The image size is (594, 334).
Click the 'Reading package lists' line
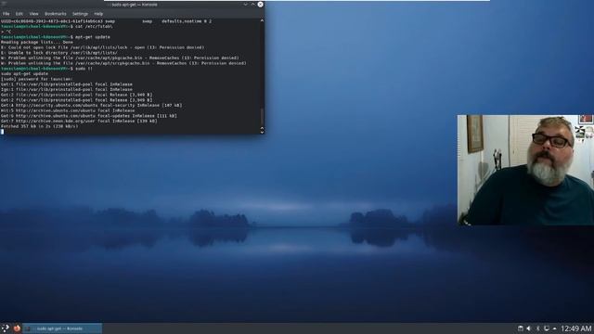[37, 43]
